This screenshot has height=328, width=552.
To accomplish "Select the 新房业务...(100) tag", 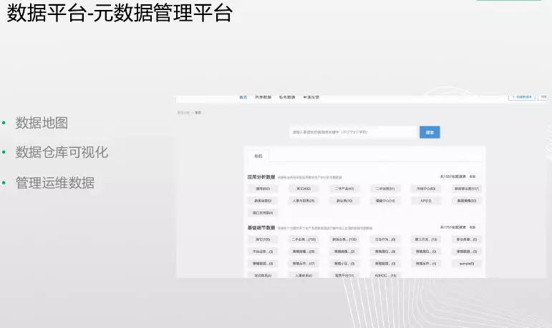I will [344, 239].
